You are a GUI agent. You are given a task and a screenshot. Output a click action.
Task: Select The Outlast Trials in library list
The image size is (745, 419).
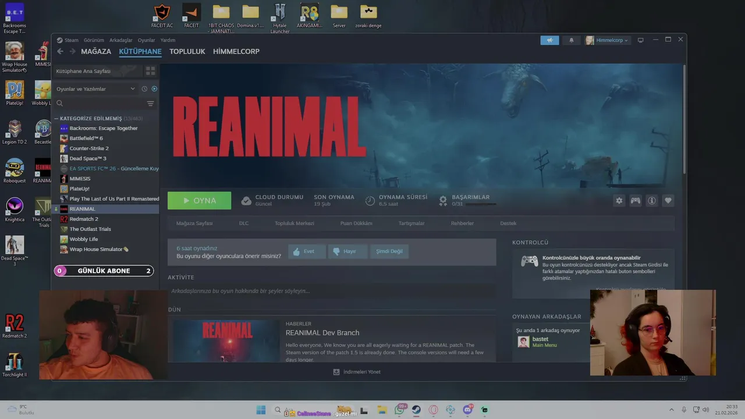[105, 229]
